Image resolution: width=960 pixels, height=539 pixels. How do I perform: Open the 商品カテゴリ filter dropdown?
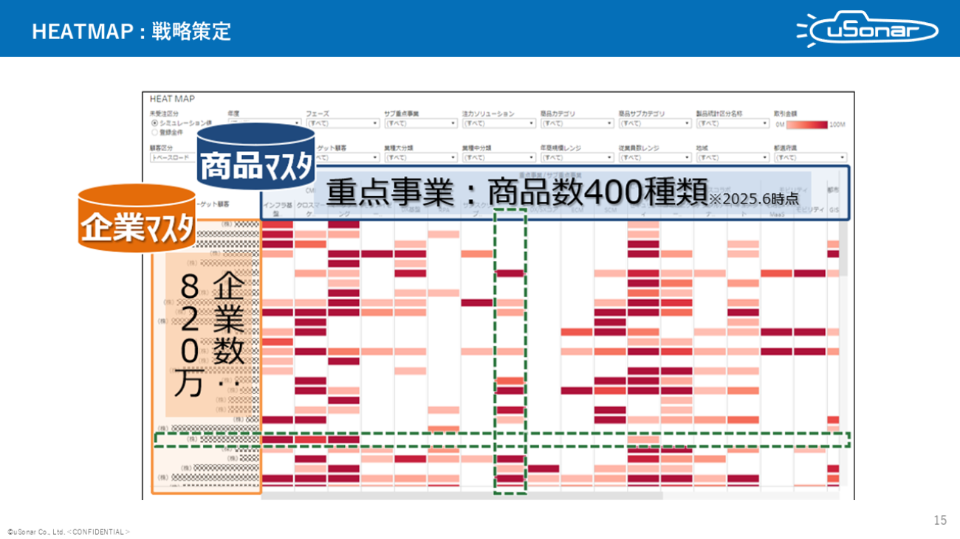pos(576,124)
